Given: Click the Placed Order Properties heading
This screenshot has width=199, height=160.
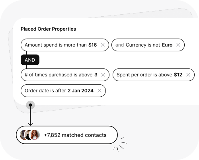Looking at the screenshot, I should (x=49, y=29).
